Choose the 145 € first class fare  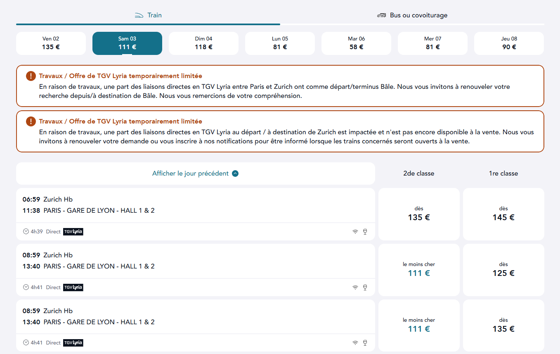(x=503, y=214)
